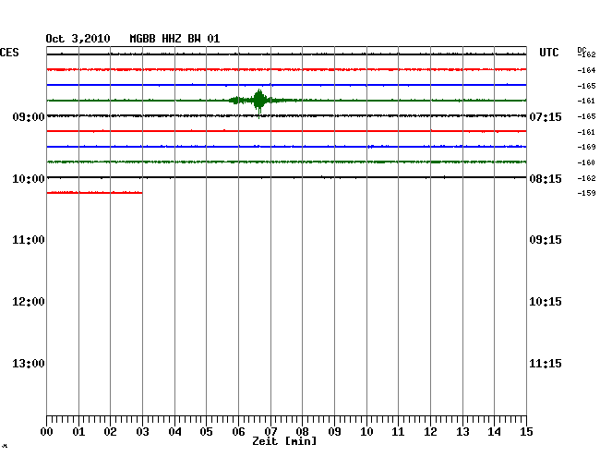Click minute tick label 09
Viewport: 600px width, 456px height.
[x=334, y=432]
